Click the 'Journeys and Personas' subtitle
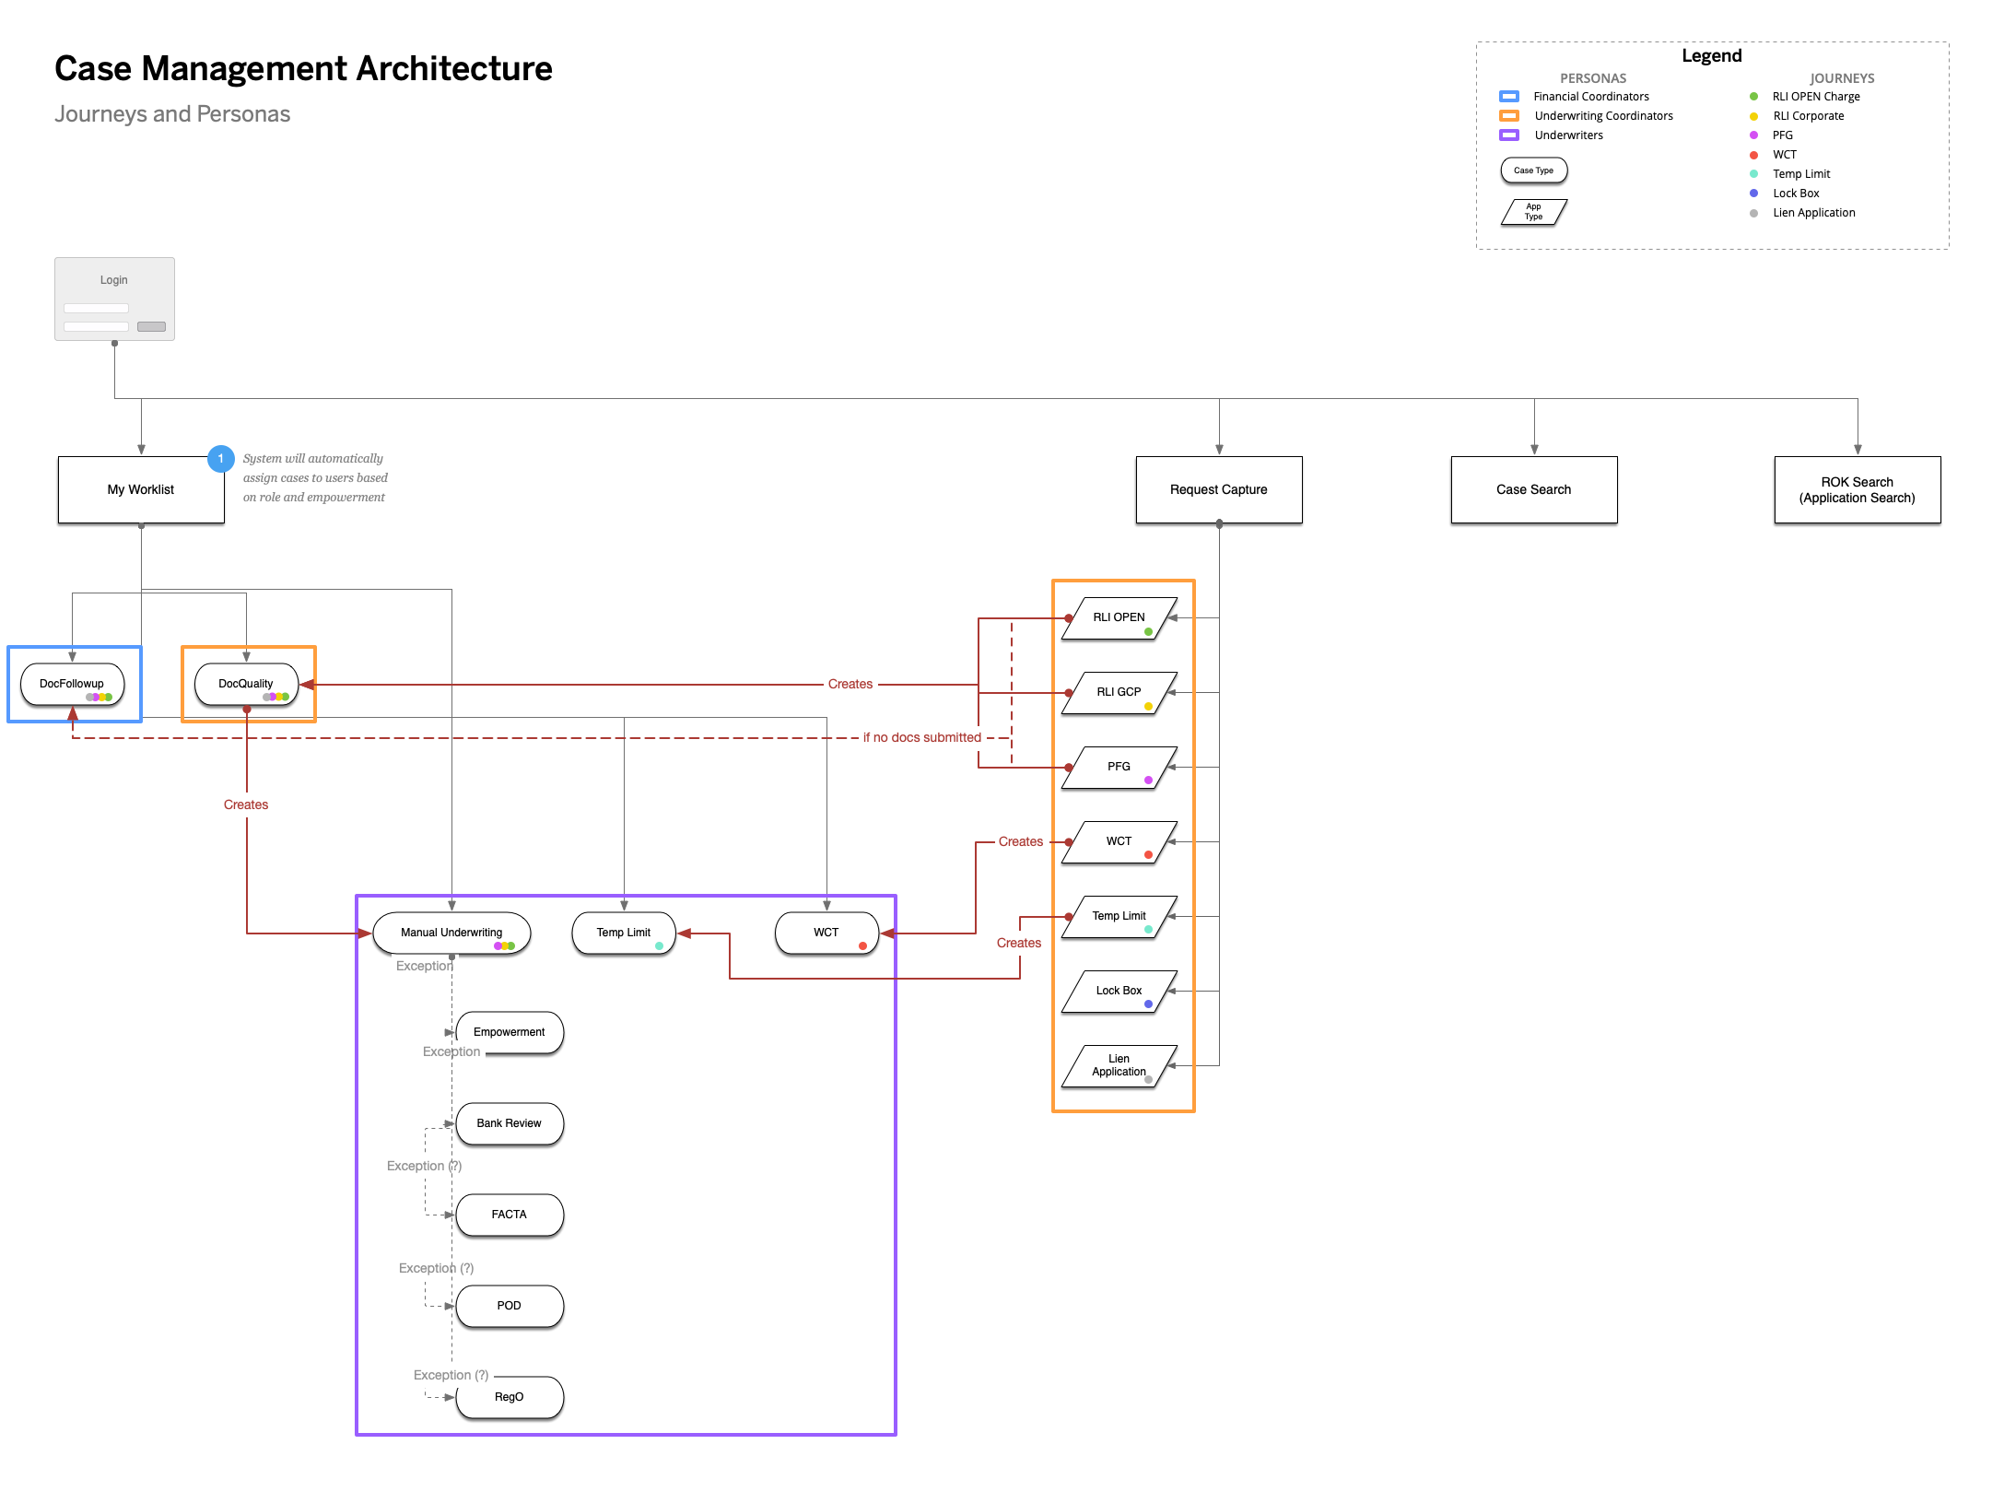Screen dimensions: 2016x1503 tap(172, 114)
